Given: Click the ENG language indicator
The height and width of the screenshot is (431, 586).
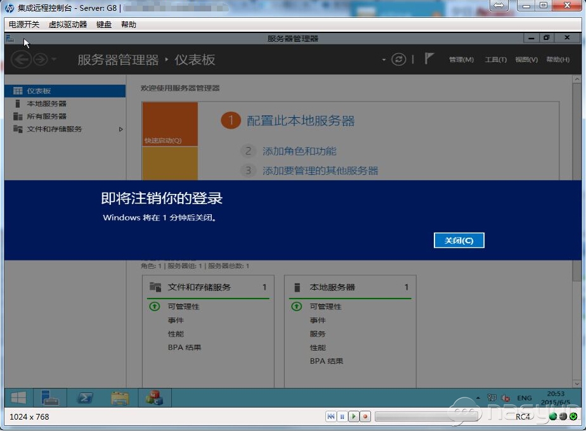Looking at the screenshot, I should (x=524, y=398).
